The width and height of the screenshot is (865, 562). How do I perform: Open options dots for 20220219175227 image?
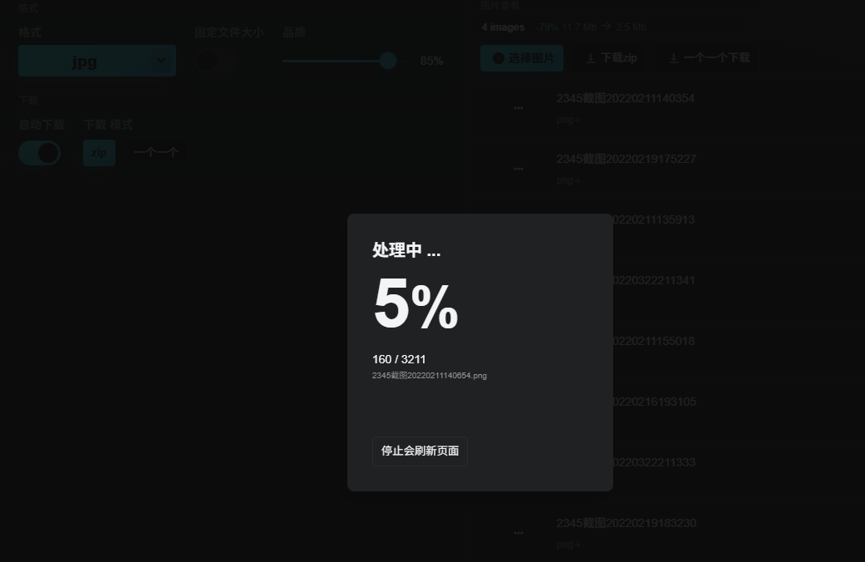pyautogui.click(x=518, y=169)
